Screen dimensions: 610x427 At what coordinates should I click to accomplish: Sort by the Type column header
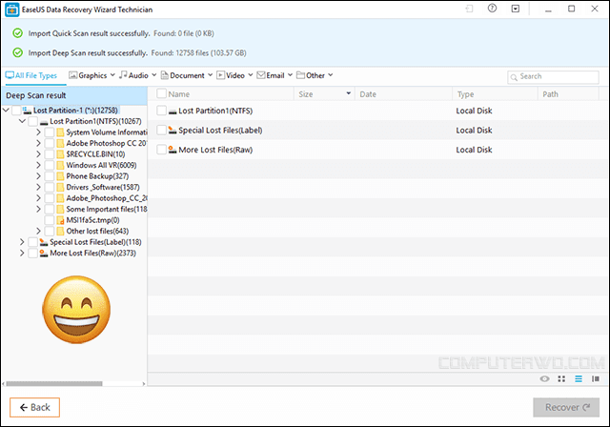click(466, 94)
